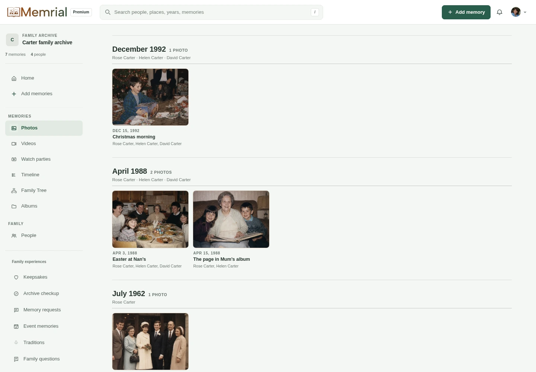Image resolution: width=536 pixels, height=372 pixels.
Task: Click the Easter at Nan's title text
Action: (x=129, y=259)
